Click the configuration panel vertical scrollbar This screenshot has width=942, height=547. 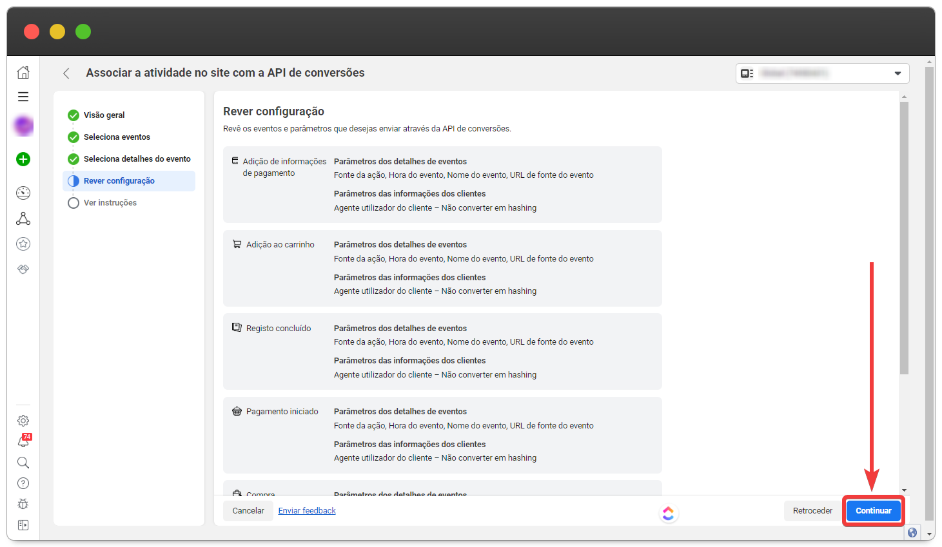tap(904, 238)
